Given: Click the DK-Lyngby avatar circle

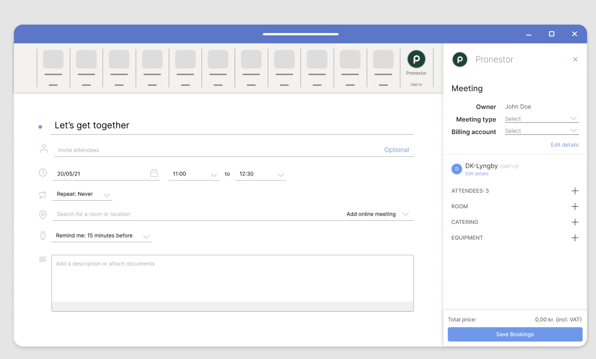Looking at the screenshot, I should [x=457, y=169].
